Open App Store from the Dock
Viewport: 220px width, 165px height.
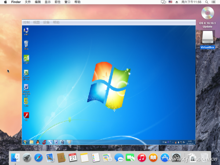(x=165, y=157)
